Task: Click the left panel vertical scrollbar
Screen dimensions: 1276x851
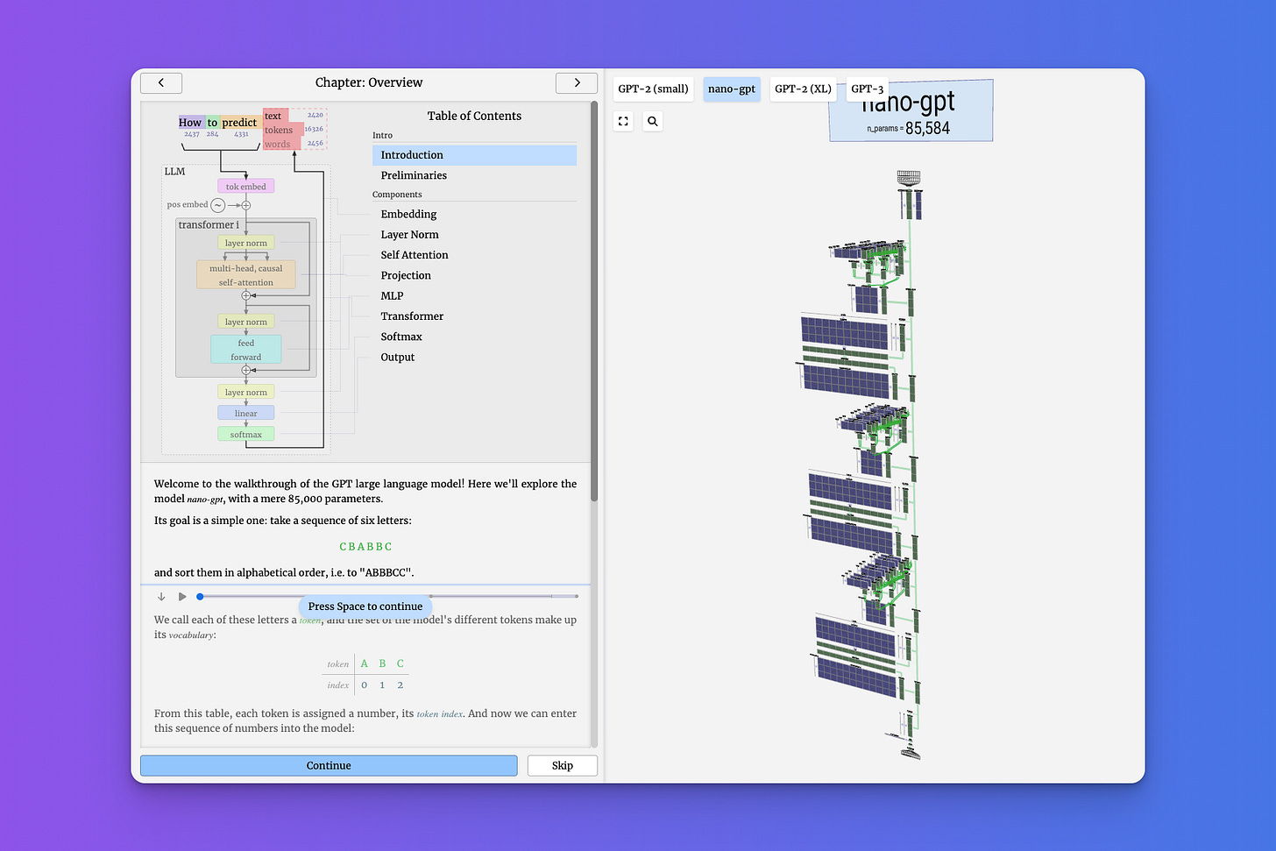Action: pos(594,302)
